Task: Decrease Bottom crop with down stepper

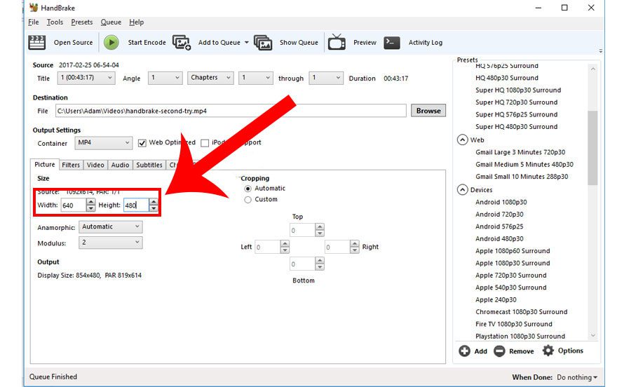Action: [x=320, y=267]
